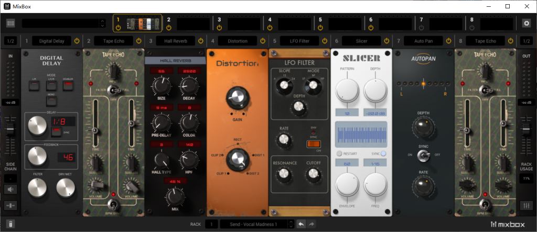Click the Digital Delay DRY/WET knob
This screenshot has width=537, height=232.
coord(66,187)
